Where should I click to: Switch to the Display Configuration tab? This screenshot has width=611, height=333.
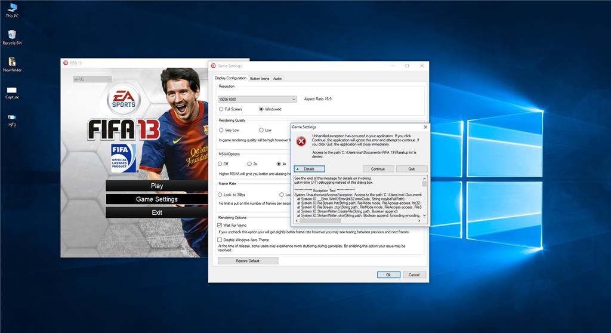click(x=231, y=78)
